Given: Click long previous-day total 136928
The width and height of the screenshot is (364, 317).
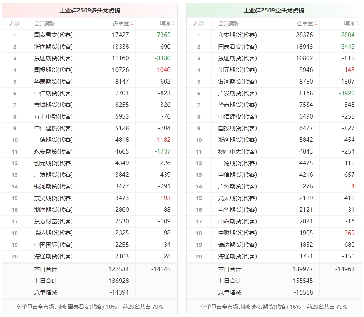Looking at the screenshot, I should click(119, 281).
